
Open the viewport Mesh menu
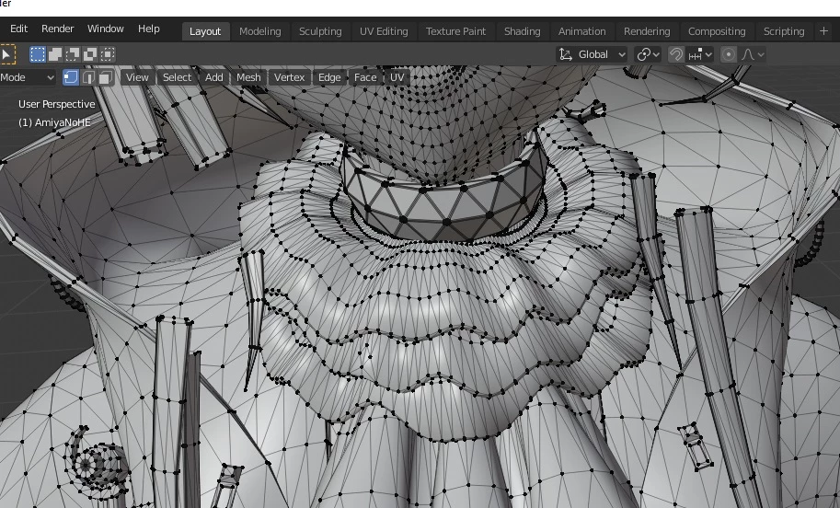(x=248, y=77)
